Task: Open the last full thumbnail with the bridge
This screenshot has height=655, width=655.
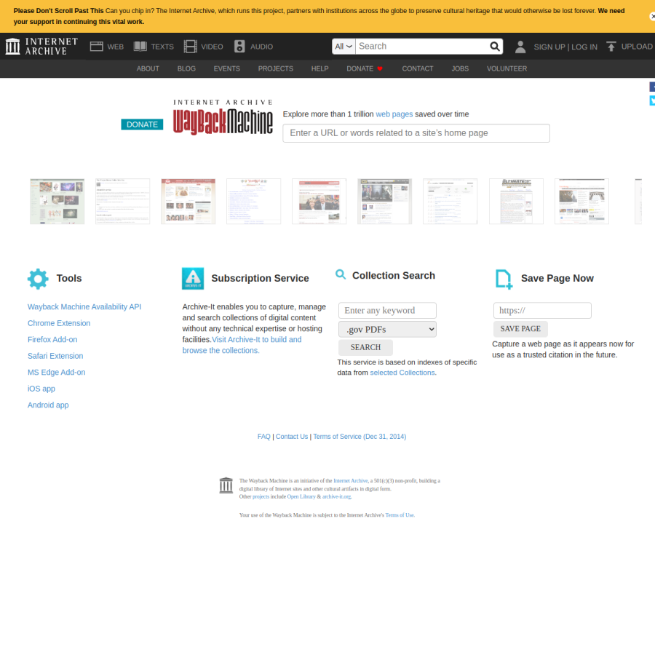Action: 582,202
